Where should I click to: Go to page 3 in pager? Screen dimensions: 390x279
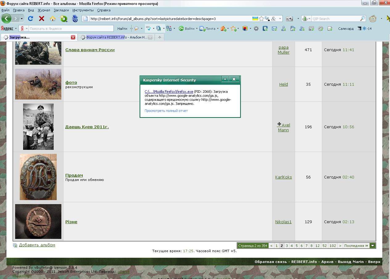point(287,246)
